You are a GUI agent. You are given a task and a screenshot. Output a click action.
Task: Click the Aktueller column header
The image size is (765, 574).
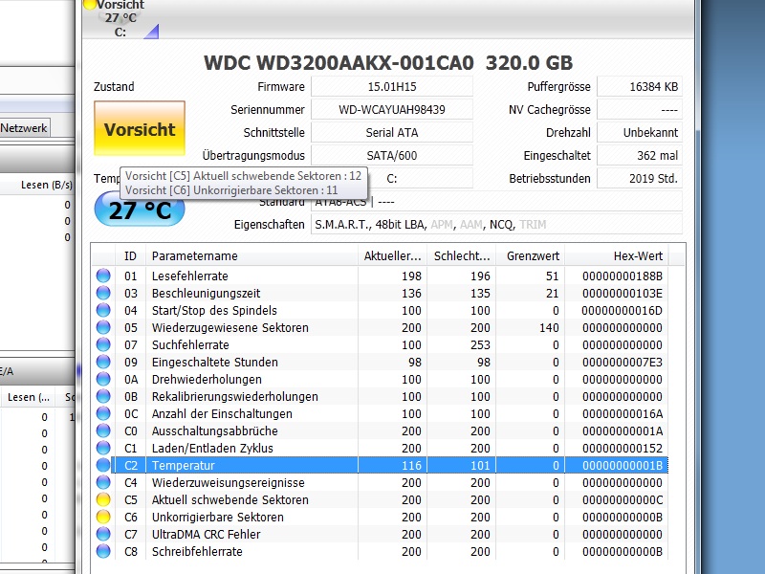pos(392,255)
